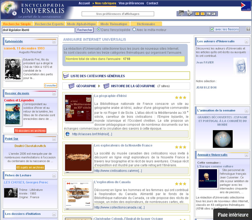This screenshot has width=252, height=220.
Task: Click the search text field
Action: coord(38,30)
